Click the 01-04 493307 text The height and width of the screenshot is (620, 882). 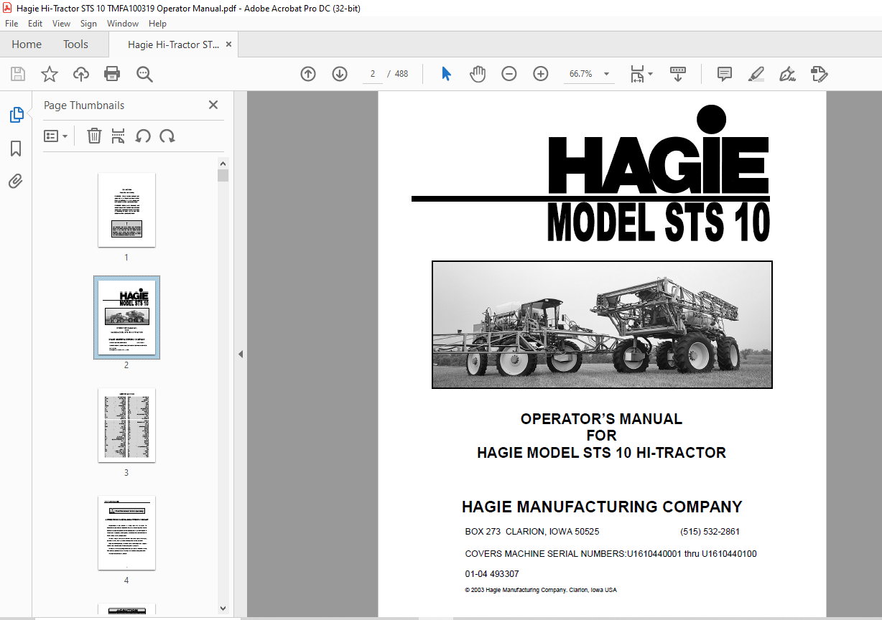[492, 574]
